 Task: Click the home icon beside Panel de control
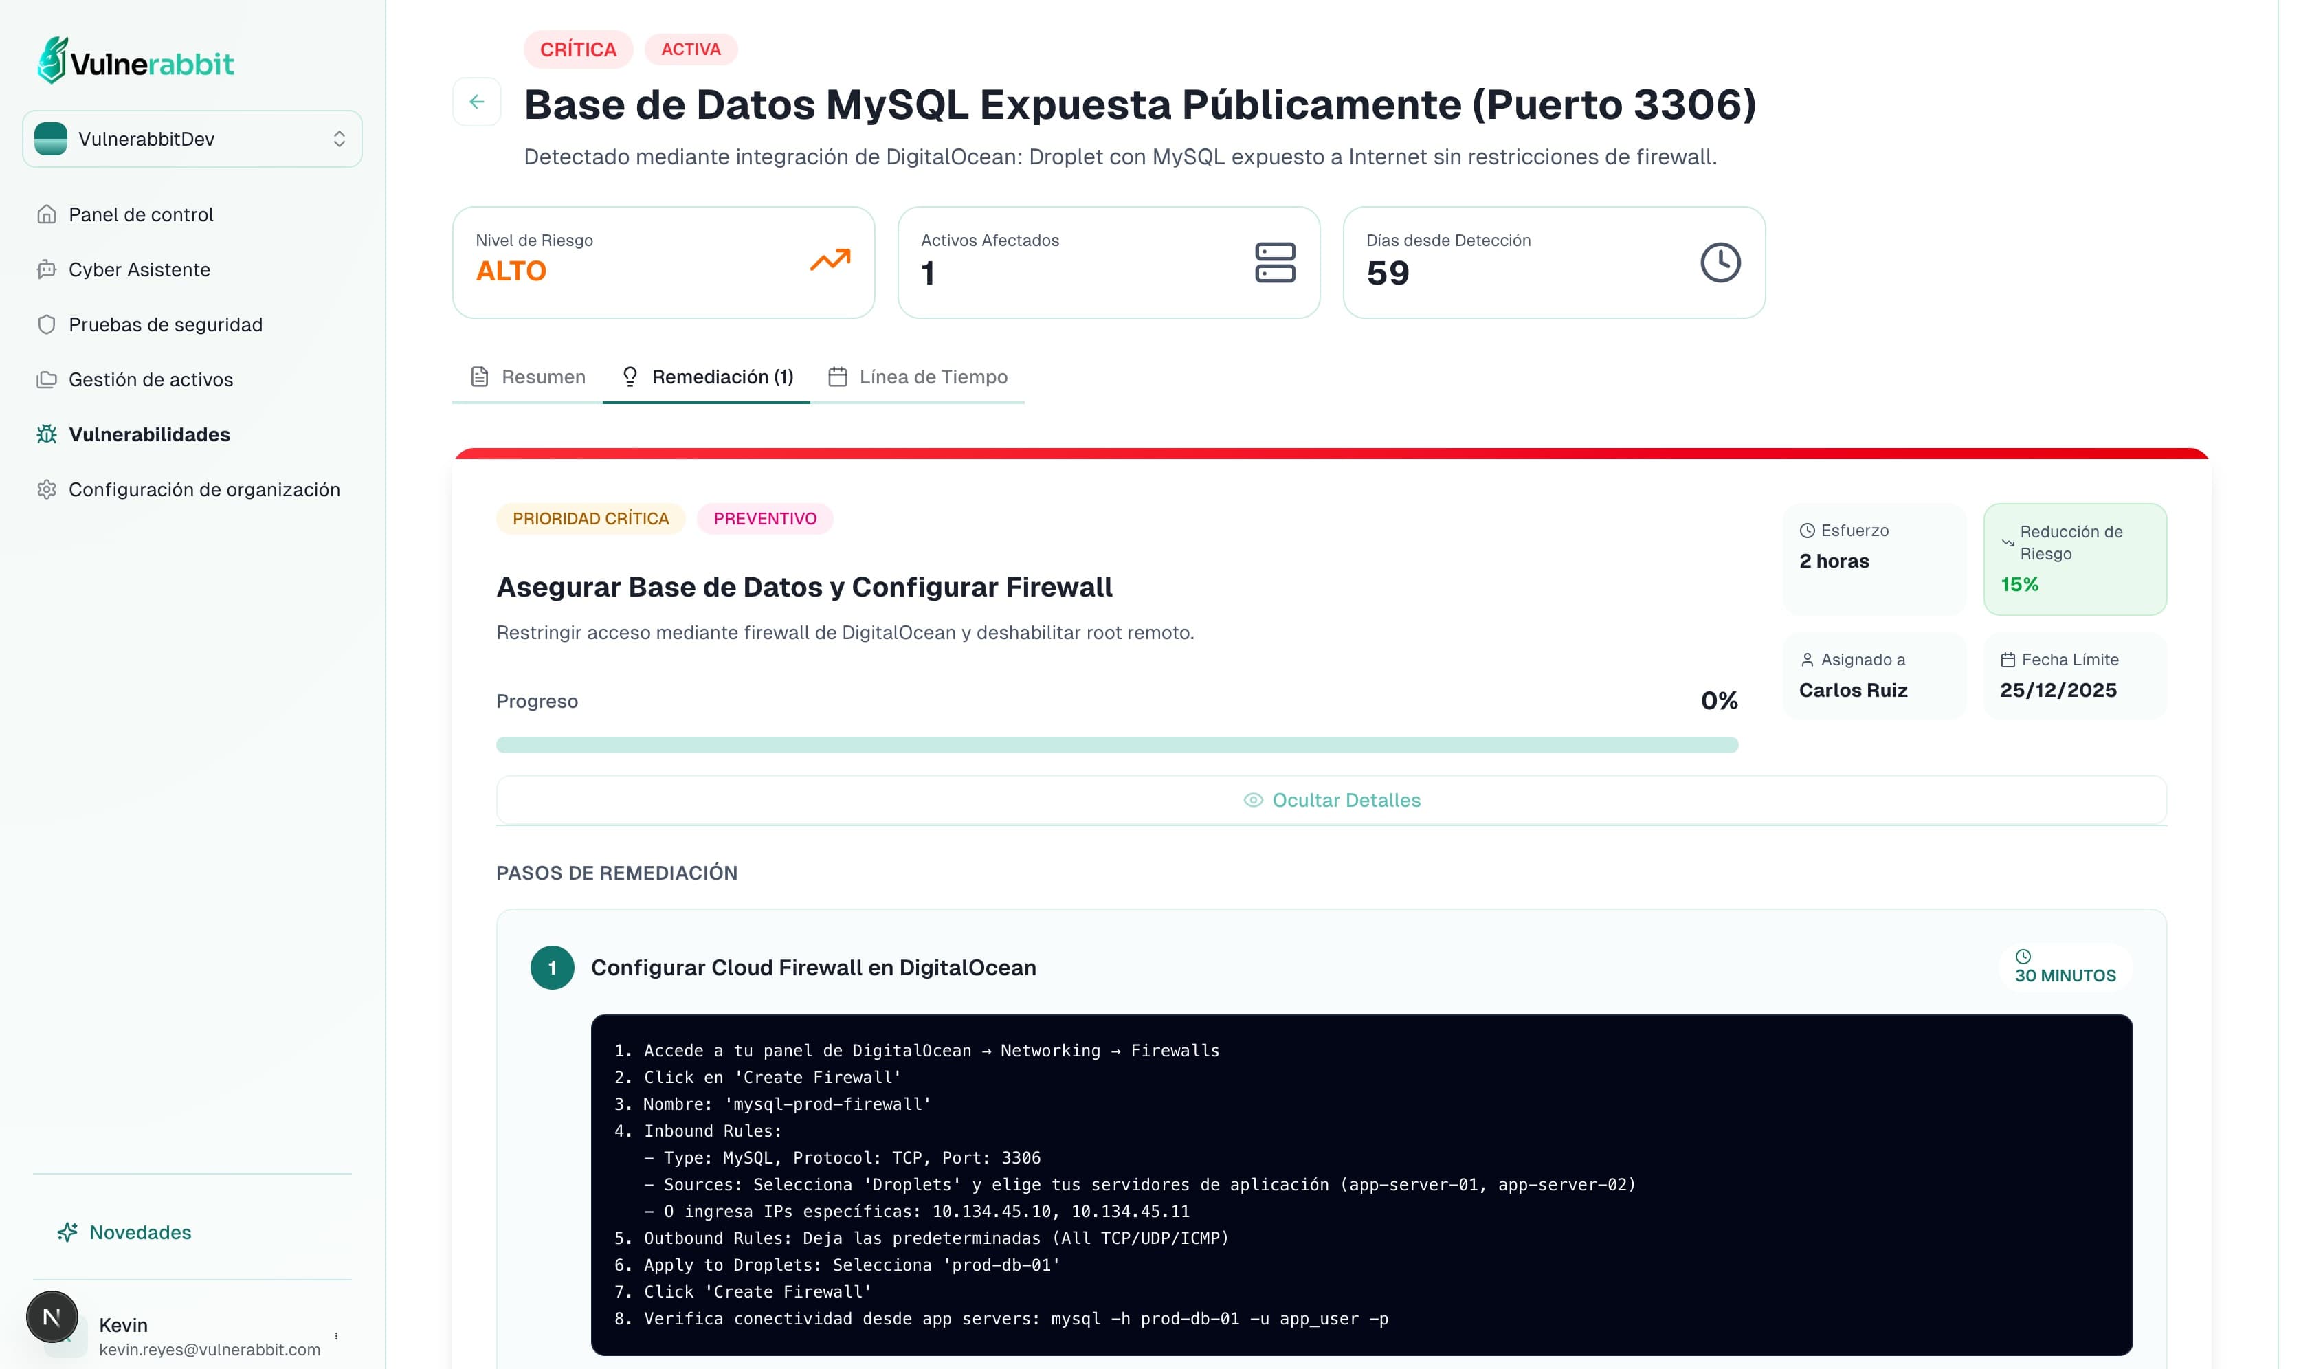47,214
